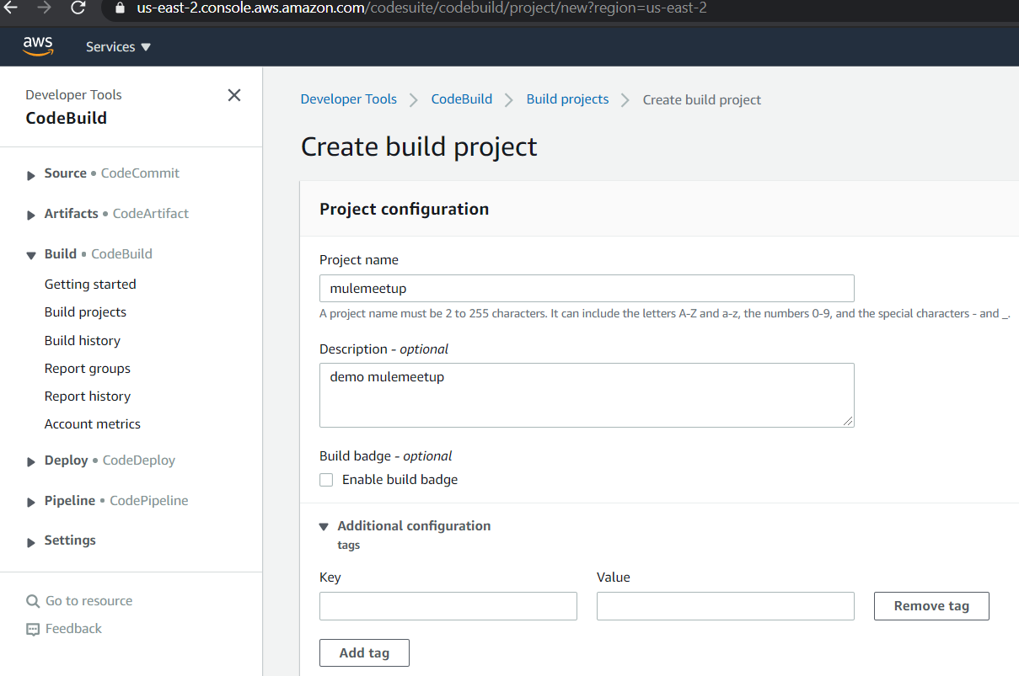Image resolution: width=1019 pixels, height=676 pixels.
Task: Click the padlock icon in address bar
Action: coord(118,8)
